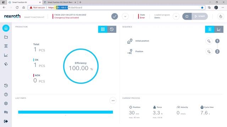Viewport: 227px width, 127px height.
Task: Click the browser Home icon
Action: [24, 7]
